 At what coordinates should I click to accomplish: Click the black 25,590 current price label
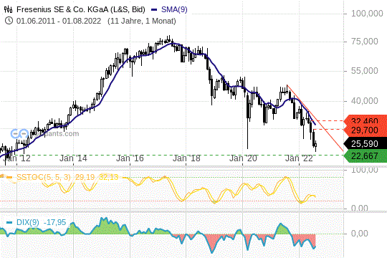coord(365,143)
